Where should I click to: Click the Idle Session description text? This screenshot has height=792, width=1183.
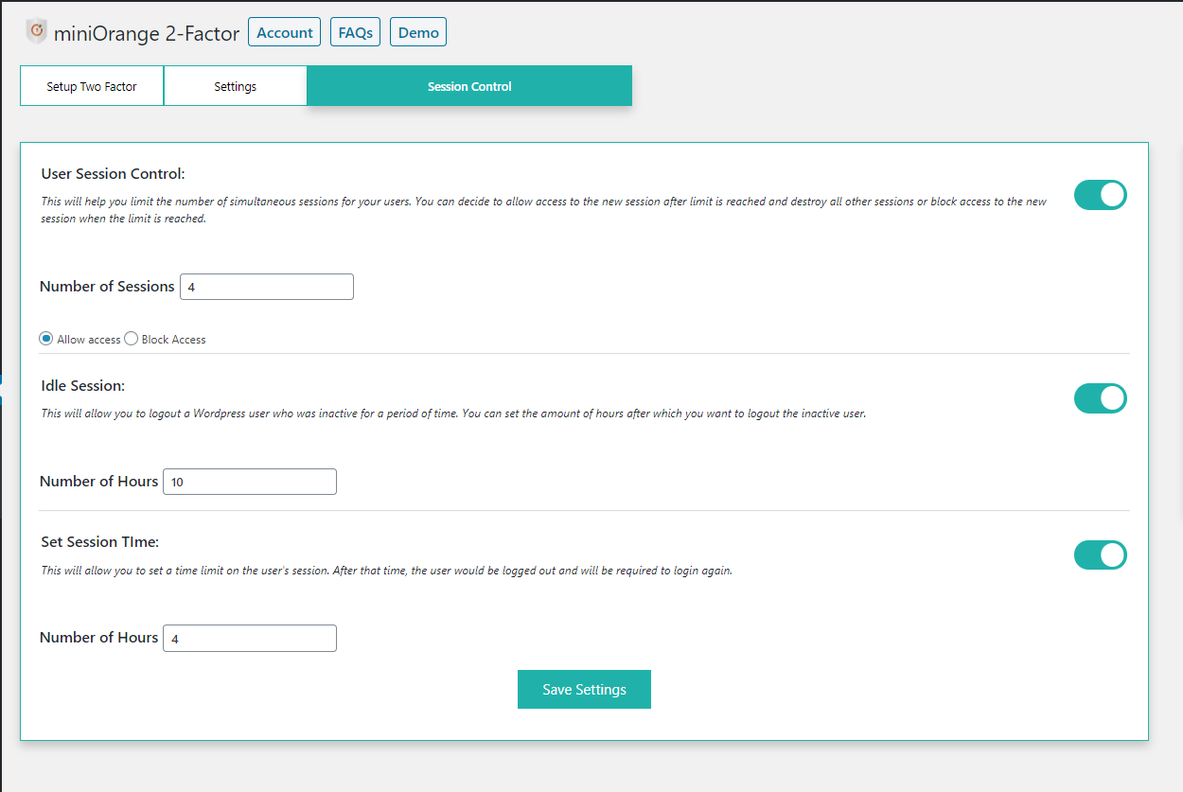pyautogui.click(x=453, y=414)
